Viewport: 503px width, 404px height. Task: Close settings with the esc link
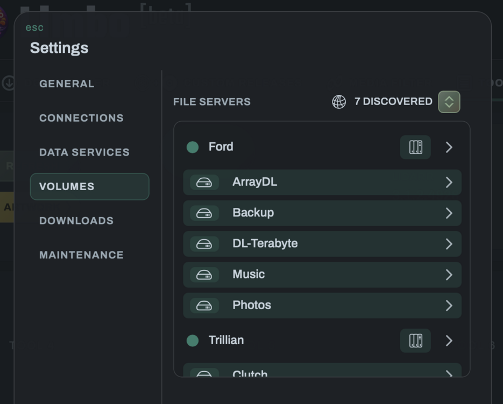(34, 27)
